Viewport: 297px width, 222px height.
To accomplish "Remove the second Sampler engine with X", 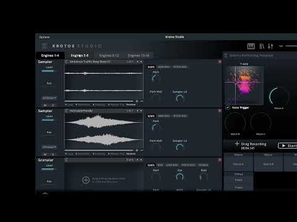I will pyautogui.click(x=220, y=111).
